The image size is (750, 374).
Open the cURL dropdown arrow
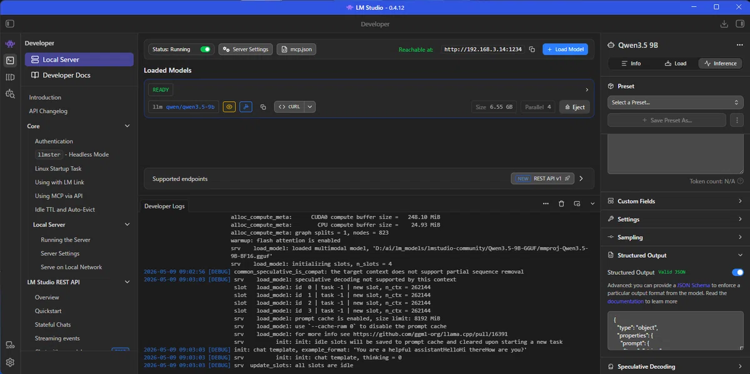point(310,107)
